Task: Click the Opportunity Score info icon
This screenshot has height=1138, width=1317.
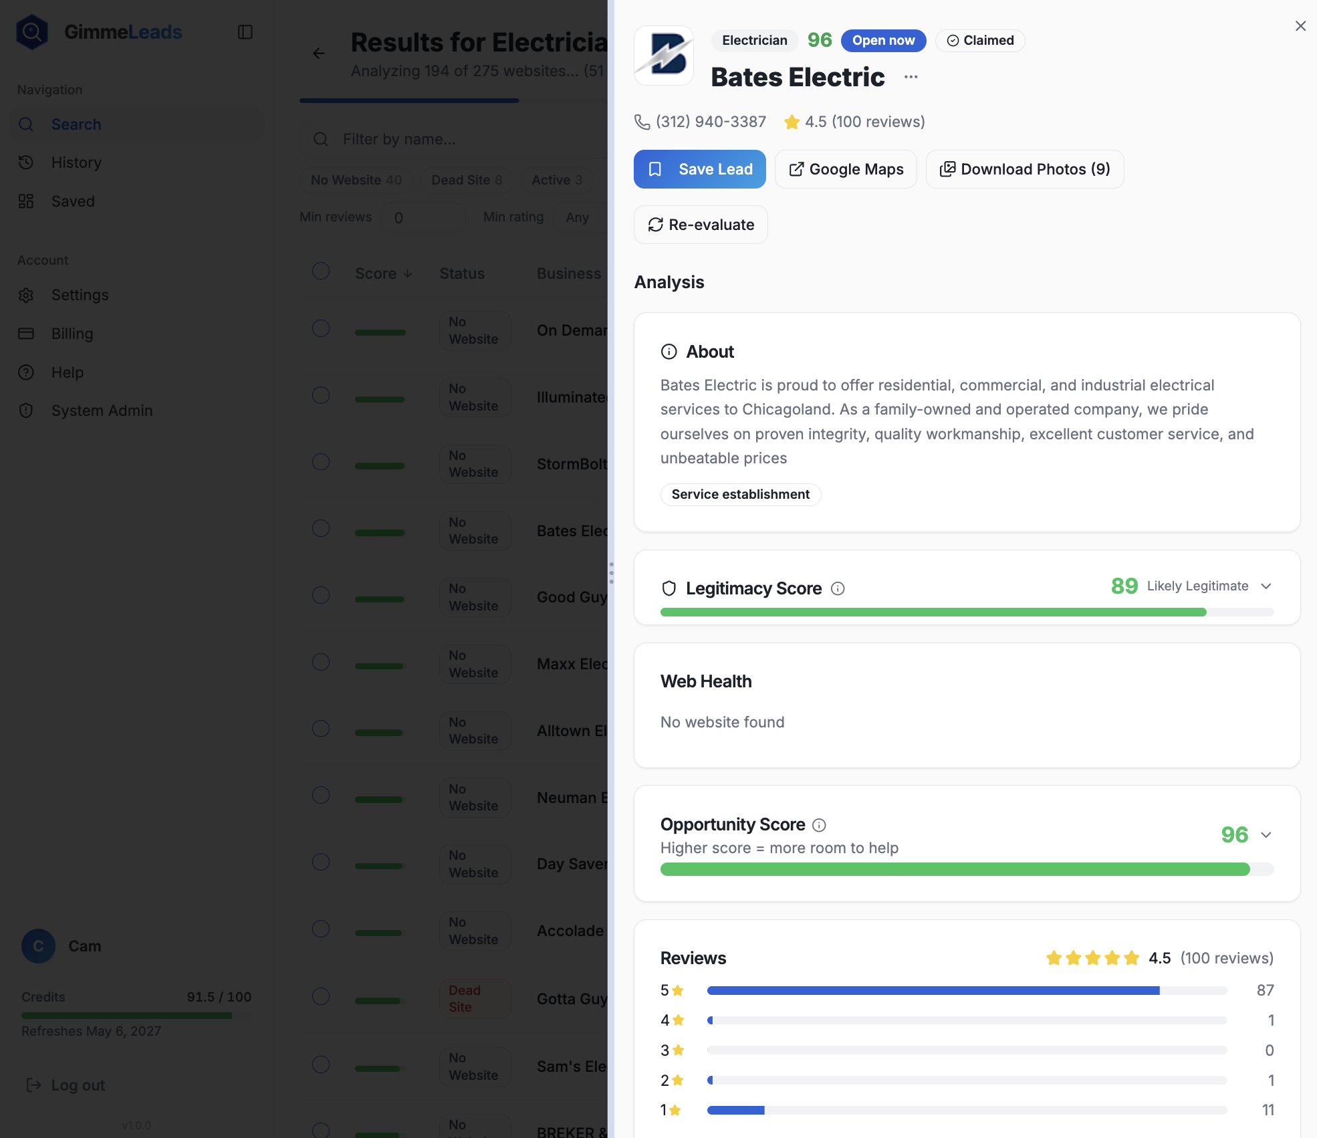Action: [x=819, y=825]
